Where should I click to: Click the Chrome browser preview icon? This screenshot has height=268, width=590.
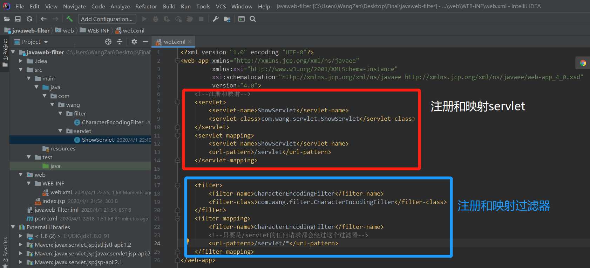click(x=583, y=63)
